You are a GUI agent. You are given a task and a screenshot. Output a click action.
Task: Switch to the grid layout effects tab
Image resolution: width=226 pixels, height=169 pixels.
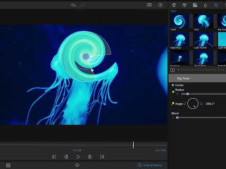coord(195,5)
